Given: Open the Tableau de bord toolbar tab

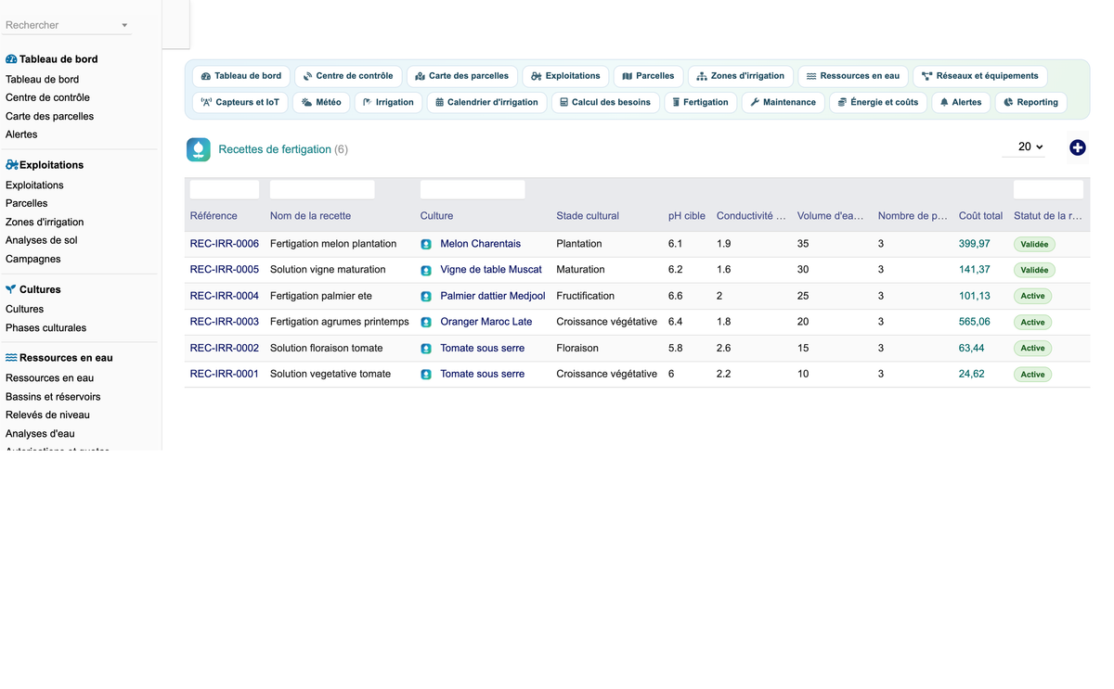Looking at the screenshot, I should tap(241, 76).
